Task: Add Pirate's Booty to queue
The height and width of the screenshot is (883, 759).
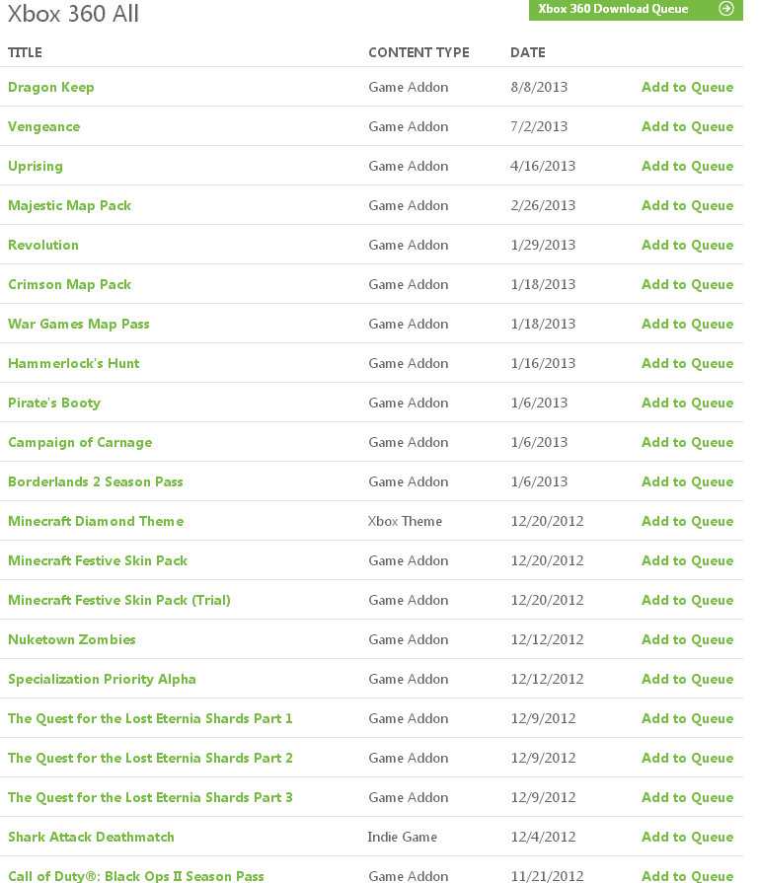Action: (x=687, y=403)
